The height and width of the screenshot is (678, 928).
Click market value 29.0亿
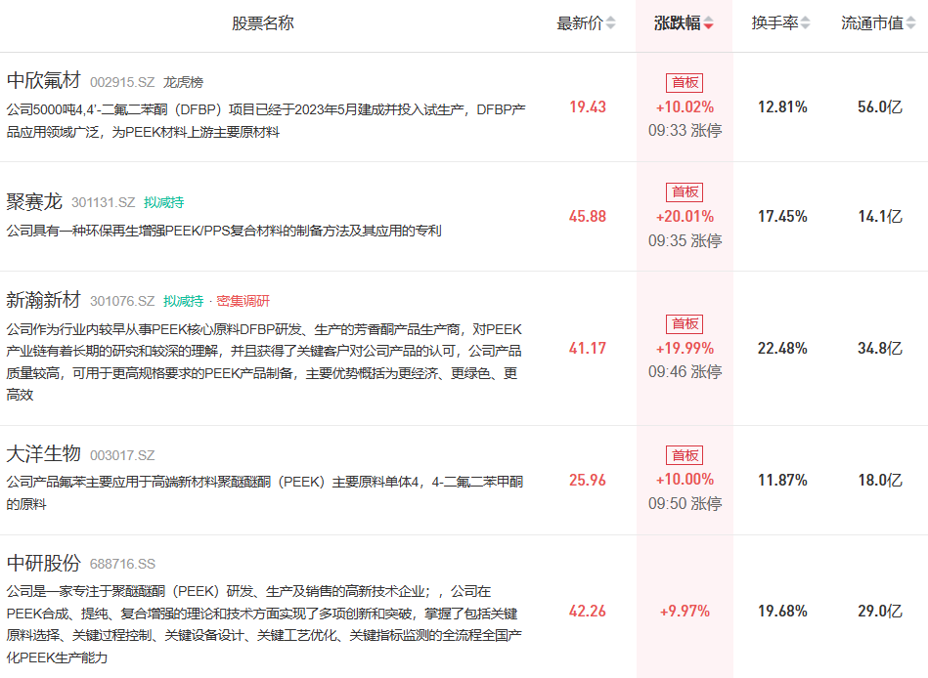(x=880, y=611)
